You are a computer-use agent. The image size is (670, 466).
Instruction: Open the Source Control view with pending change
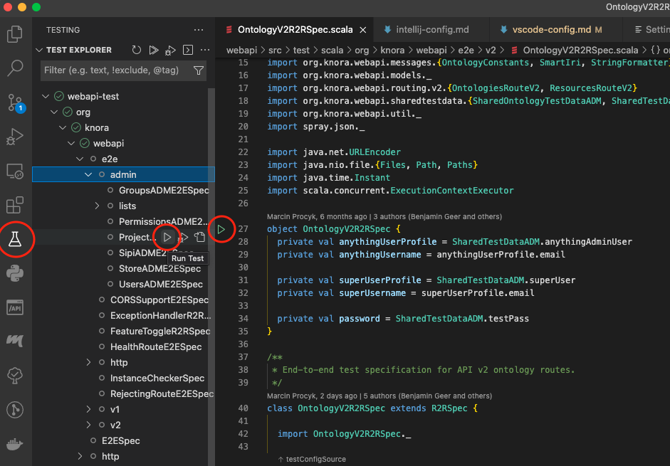coord(16,102)
